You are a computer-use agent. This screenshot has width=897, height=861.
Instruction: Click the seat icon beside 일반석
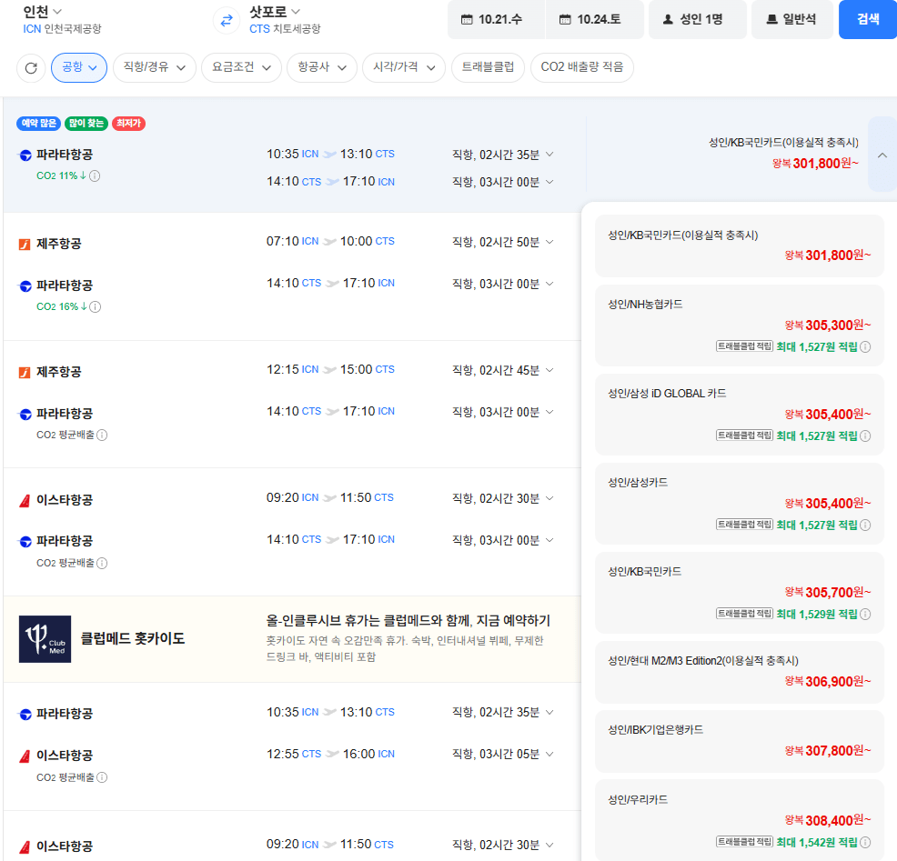tap(771, 19)
